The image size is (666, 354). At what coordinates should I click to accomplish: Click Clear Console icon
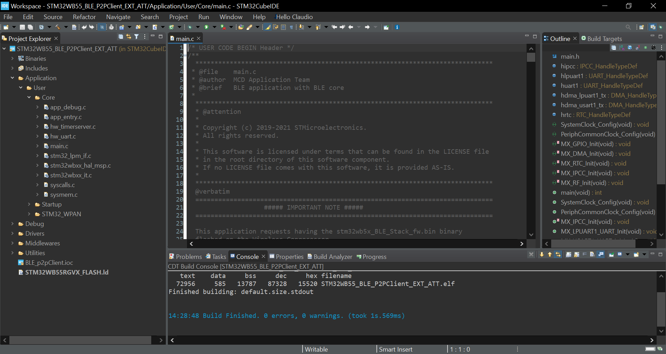pyautogui.click(x=592, y=255)
